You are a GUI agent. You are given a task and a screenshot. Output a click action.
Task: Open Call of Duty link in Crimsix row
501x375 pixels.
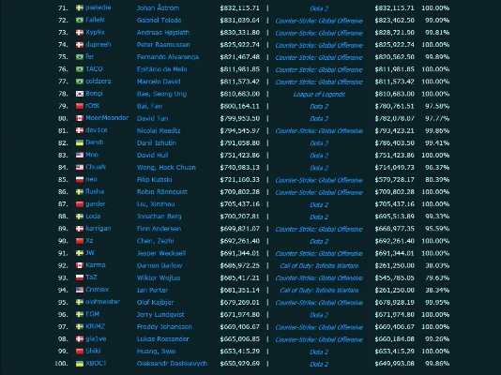coord(319,290)
